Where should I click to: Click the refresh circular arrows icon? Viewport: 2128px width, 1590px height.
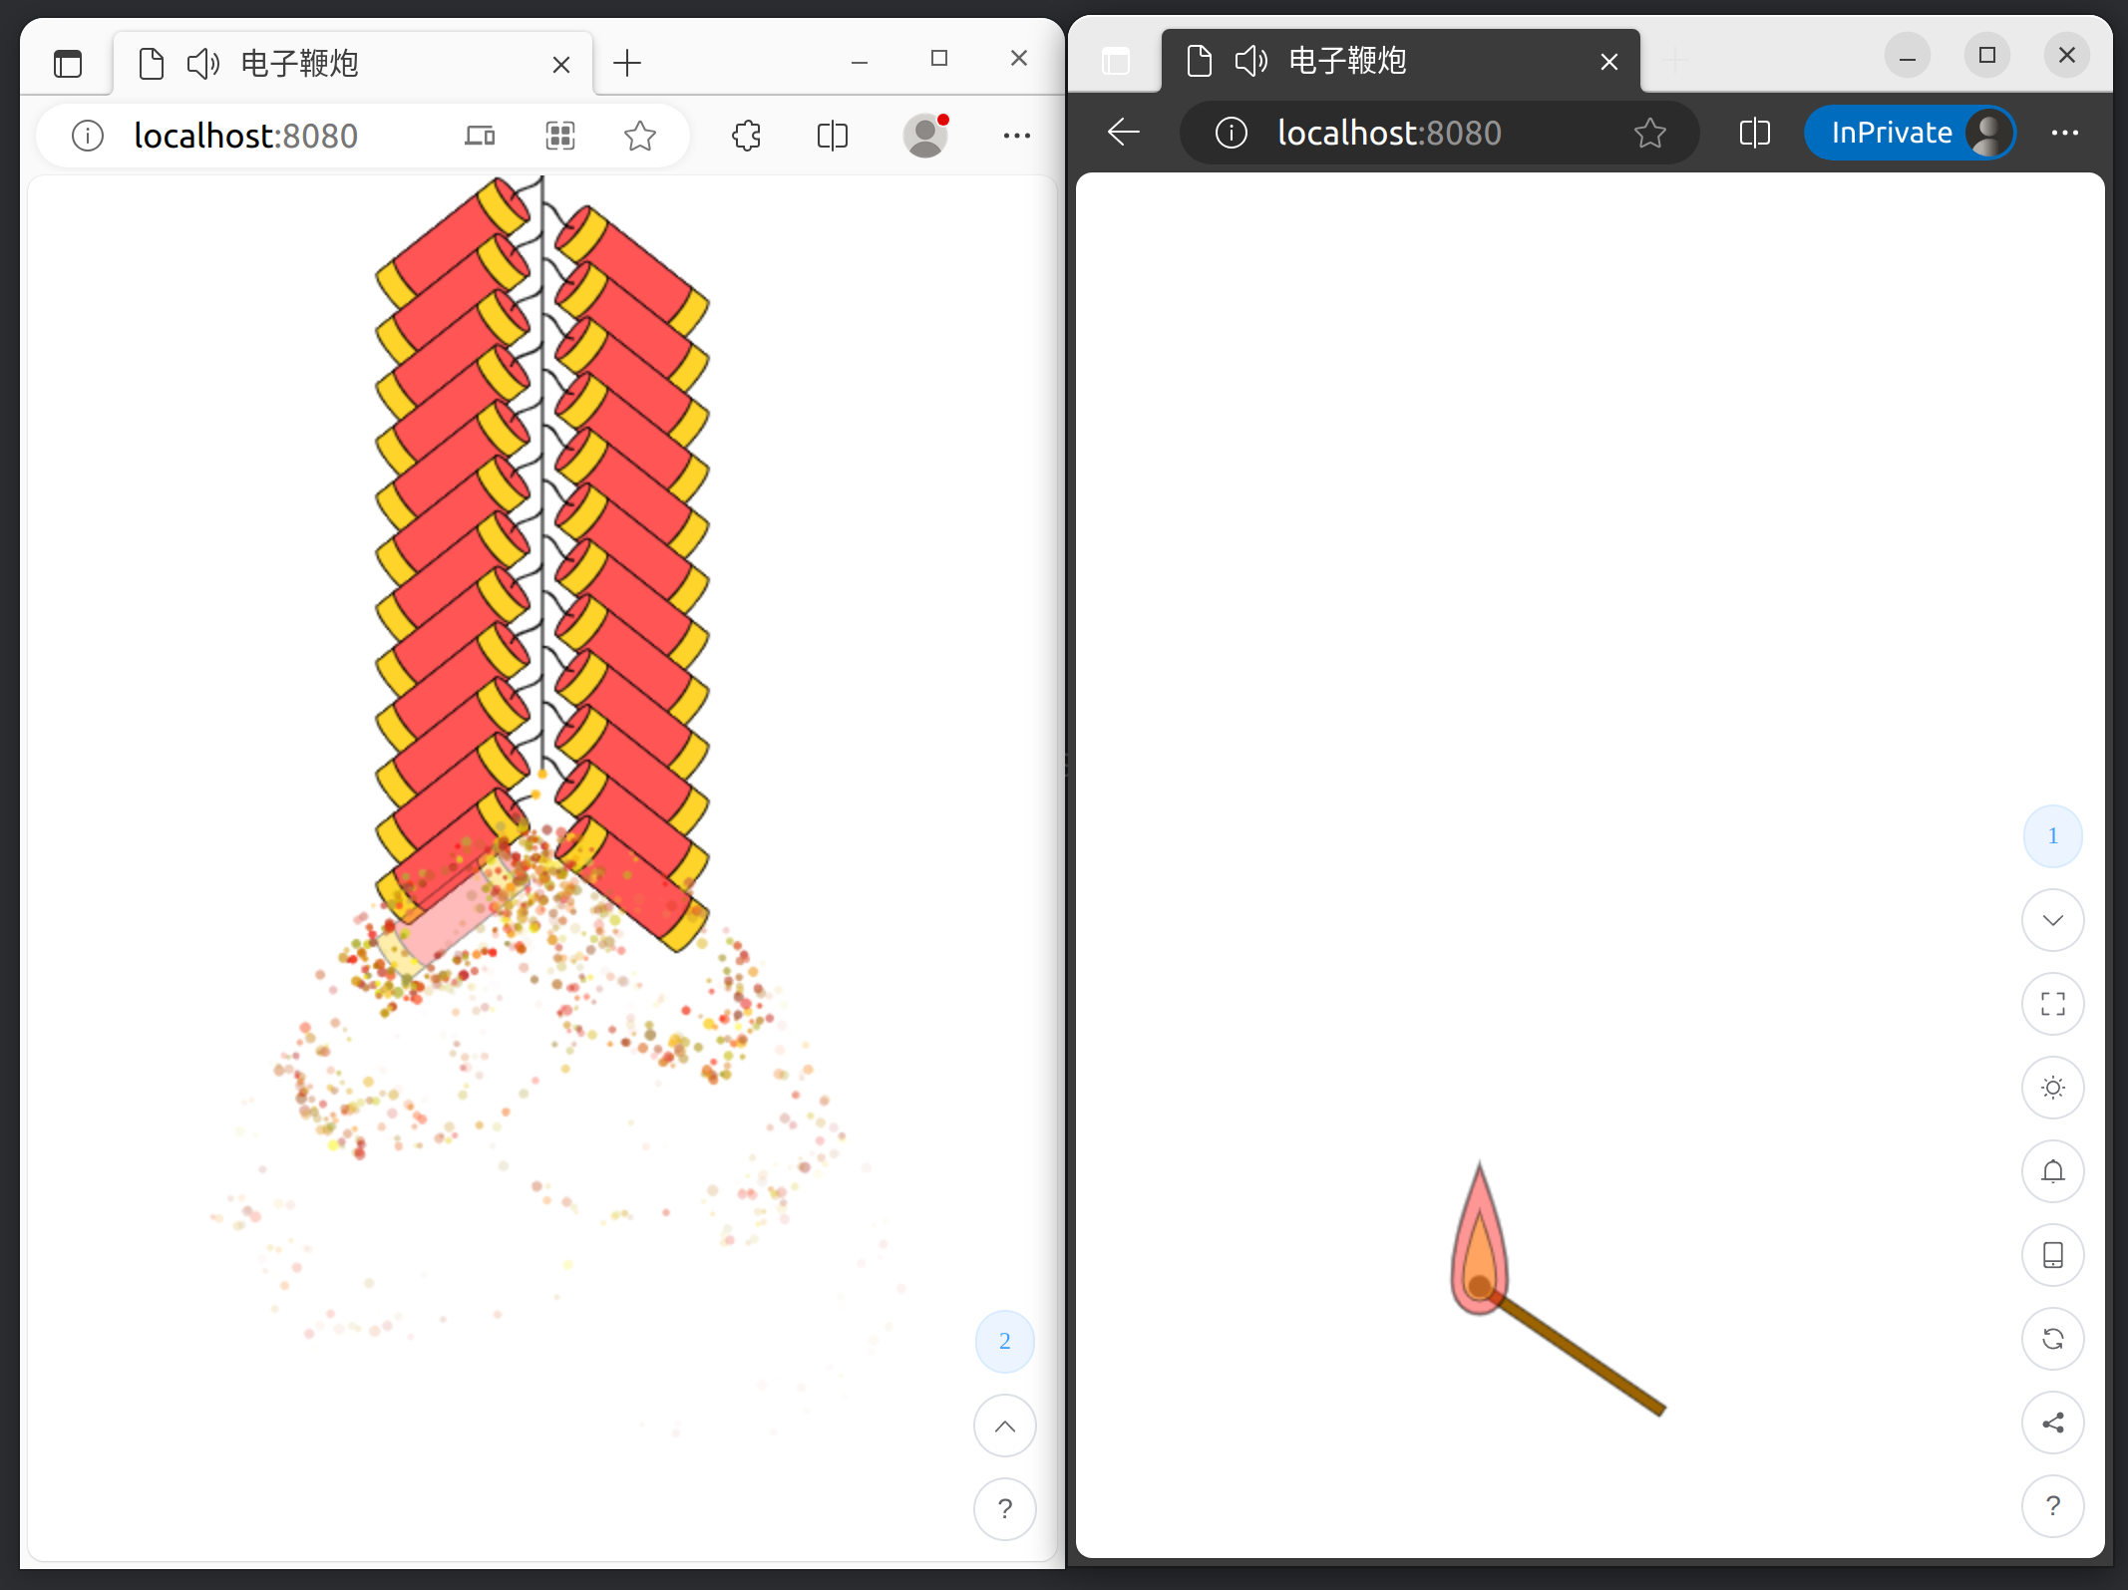(2052, 1339)
